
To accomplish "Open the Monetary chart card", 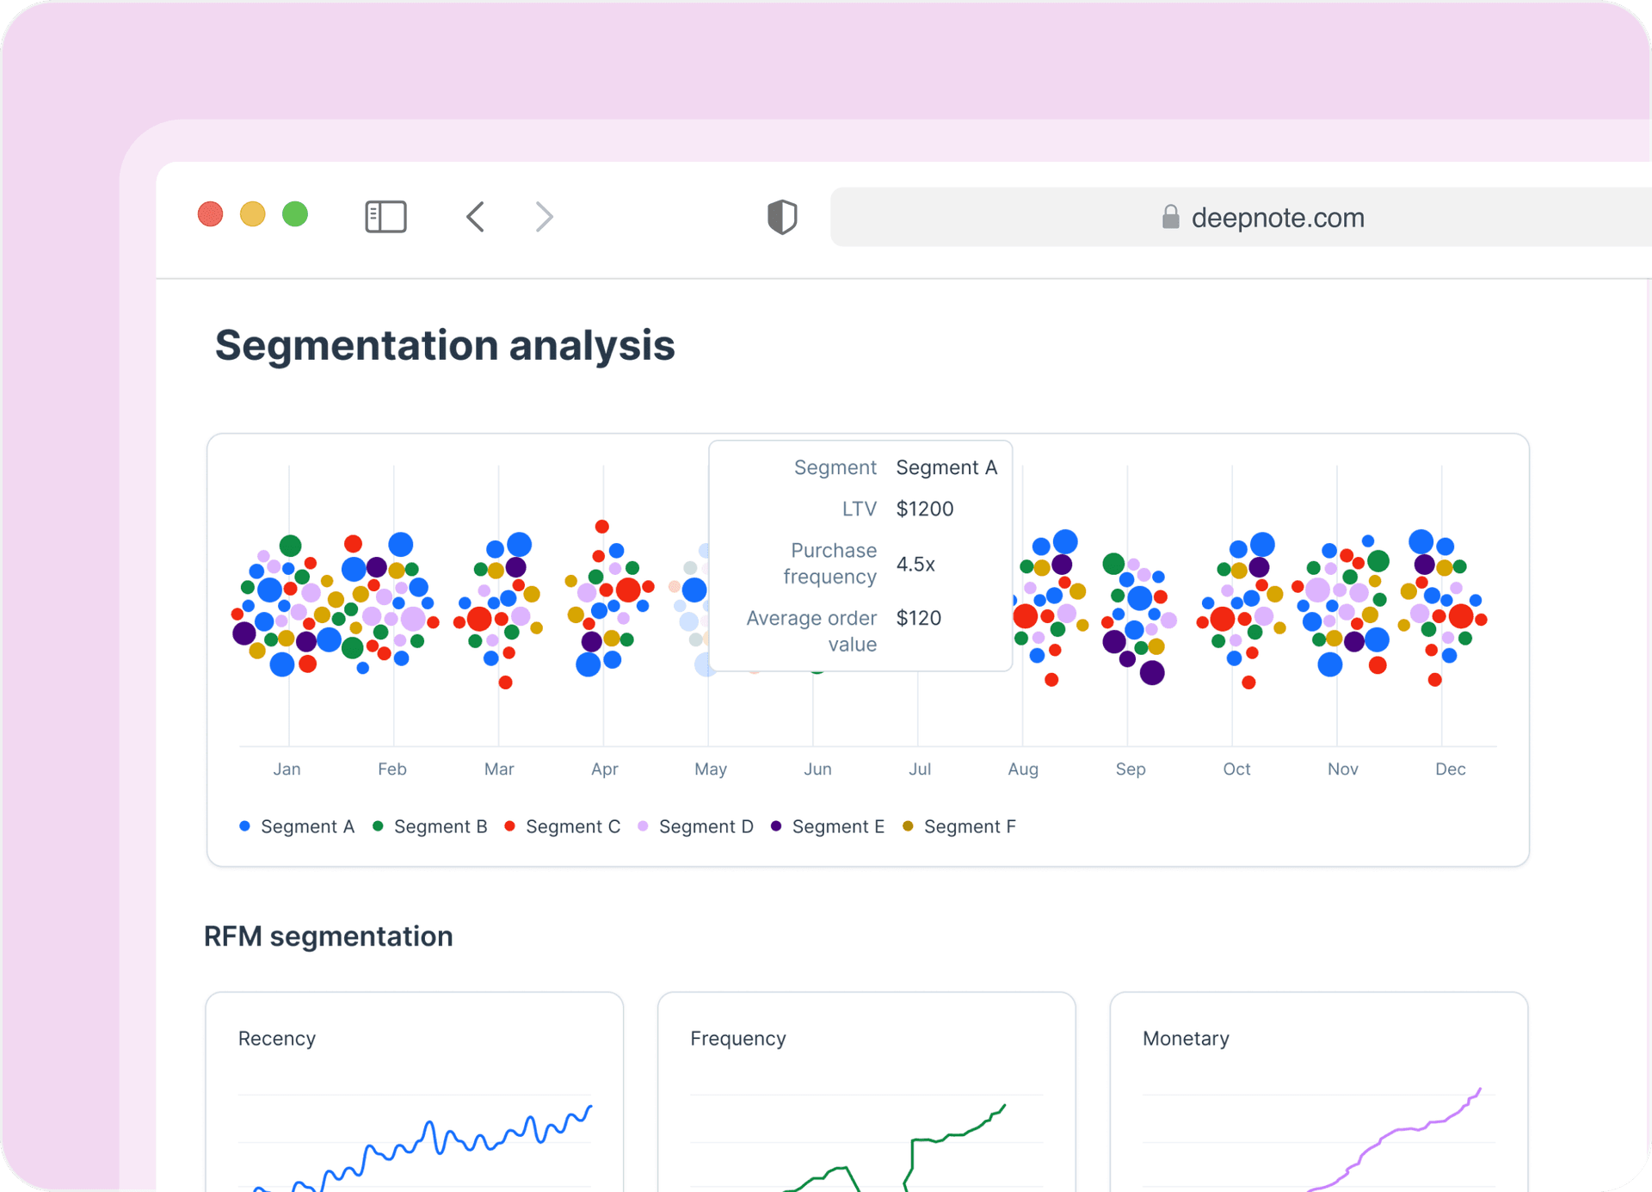I will click(1318, 1093).
